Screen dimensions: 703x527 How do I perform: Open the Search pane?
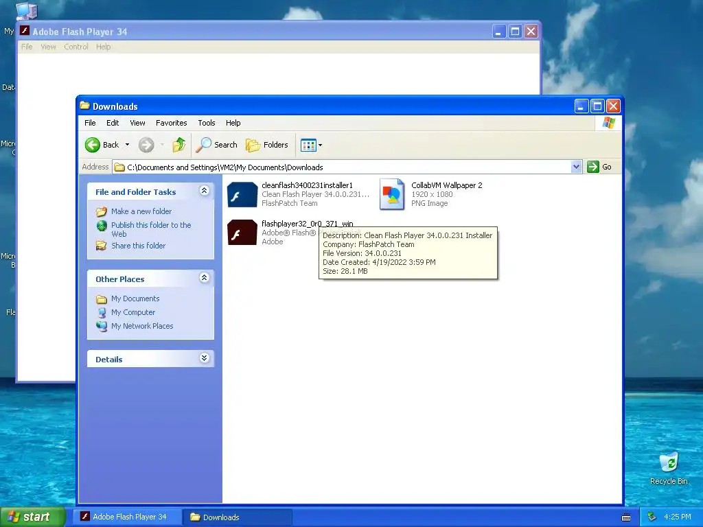(217, 145)
